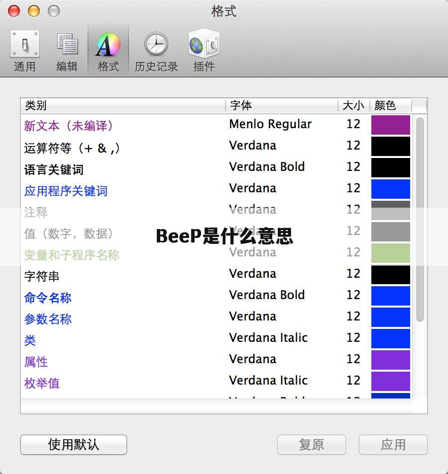The height and width of the screenshot is (474, 448).
Task: Click the 颜色 column header
Action: (391, 105)
